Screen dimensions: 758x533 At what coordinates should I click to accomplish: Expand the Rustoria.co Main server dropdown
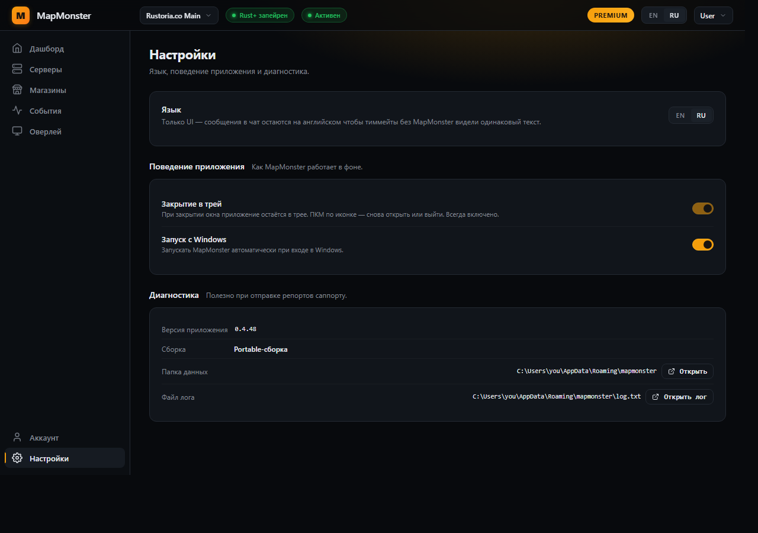179,15
